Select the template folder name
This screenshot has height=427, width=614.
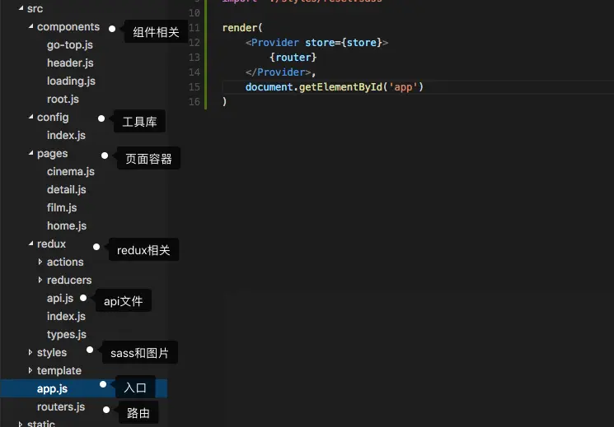click(x=59, y=371)
